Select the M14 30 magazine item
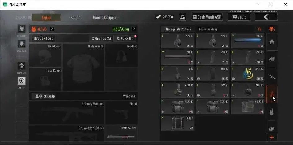The image size is (293, 145). tap(212, 74)
